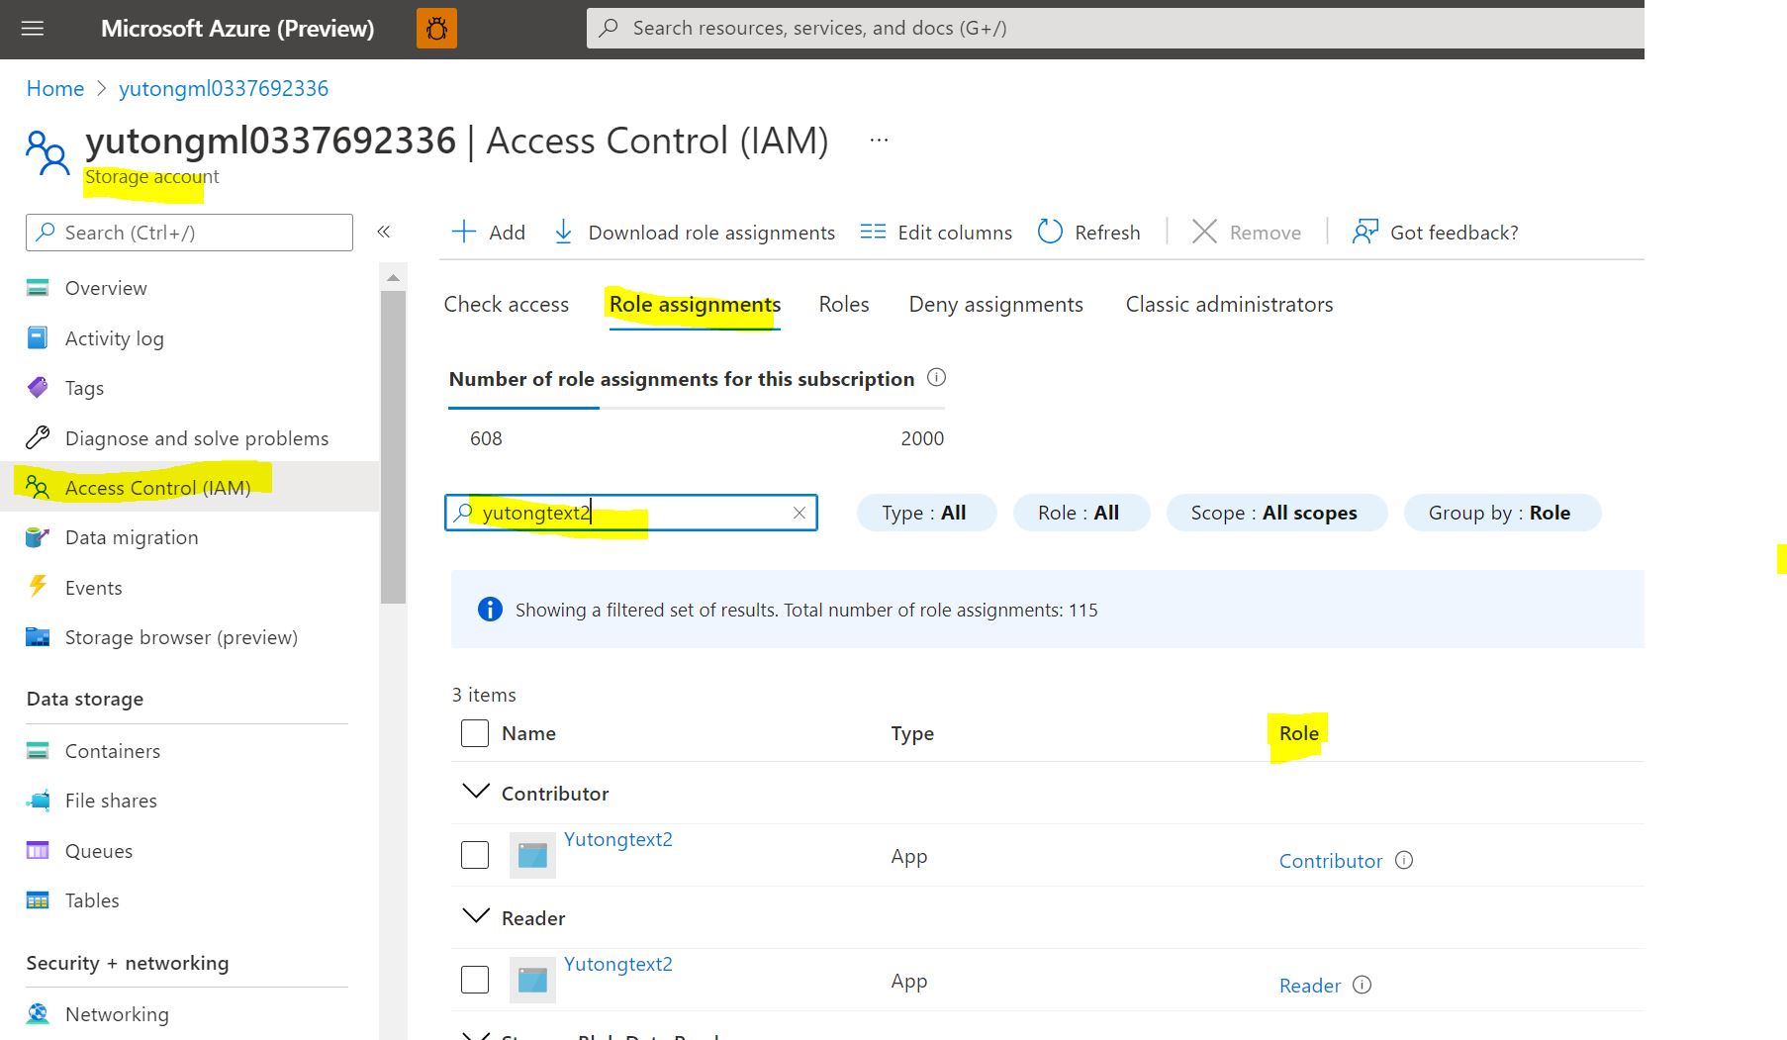Click the Events lightning icon
Image resolution: width=1787 pixels, height=1040 pixels.
38,587
